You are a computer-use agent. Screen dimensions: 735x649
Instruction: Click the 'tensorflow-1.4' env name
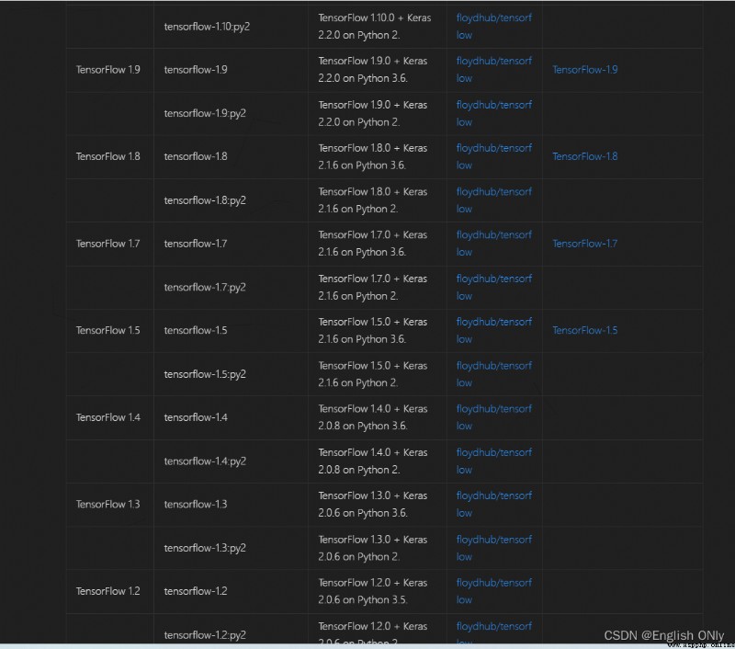click(196, 417)
